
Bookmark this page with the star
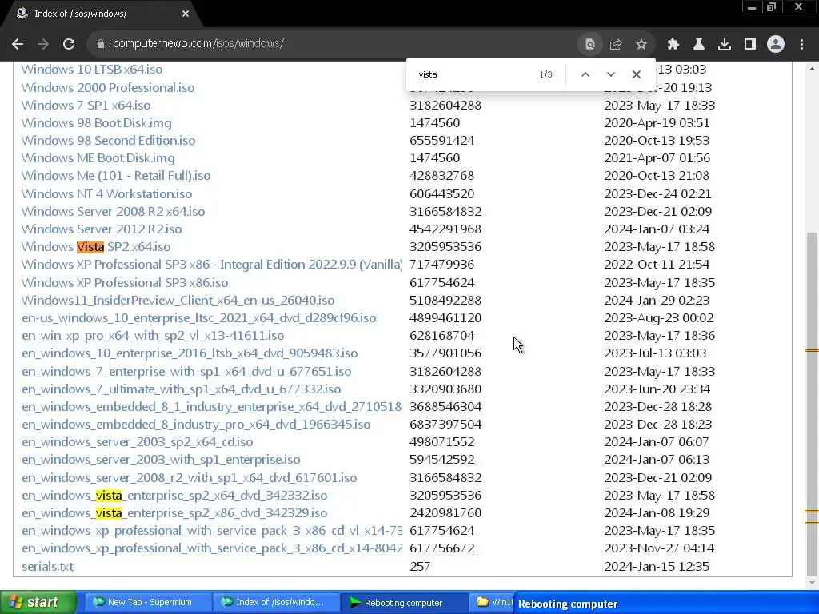pos(641,45)
